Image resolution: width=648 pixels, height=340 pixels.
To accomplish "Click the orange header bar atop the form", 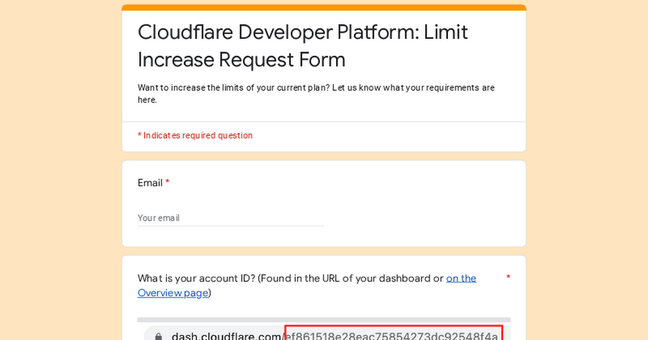I will tap(324, 8).
